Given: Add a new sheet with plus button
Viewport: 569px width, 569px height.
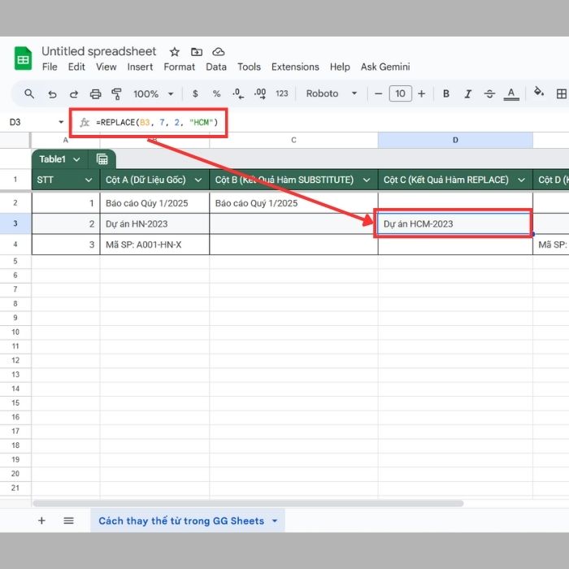Looking at the screenshot, I should click(41, 521).
